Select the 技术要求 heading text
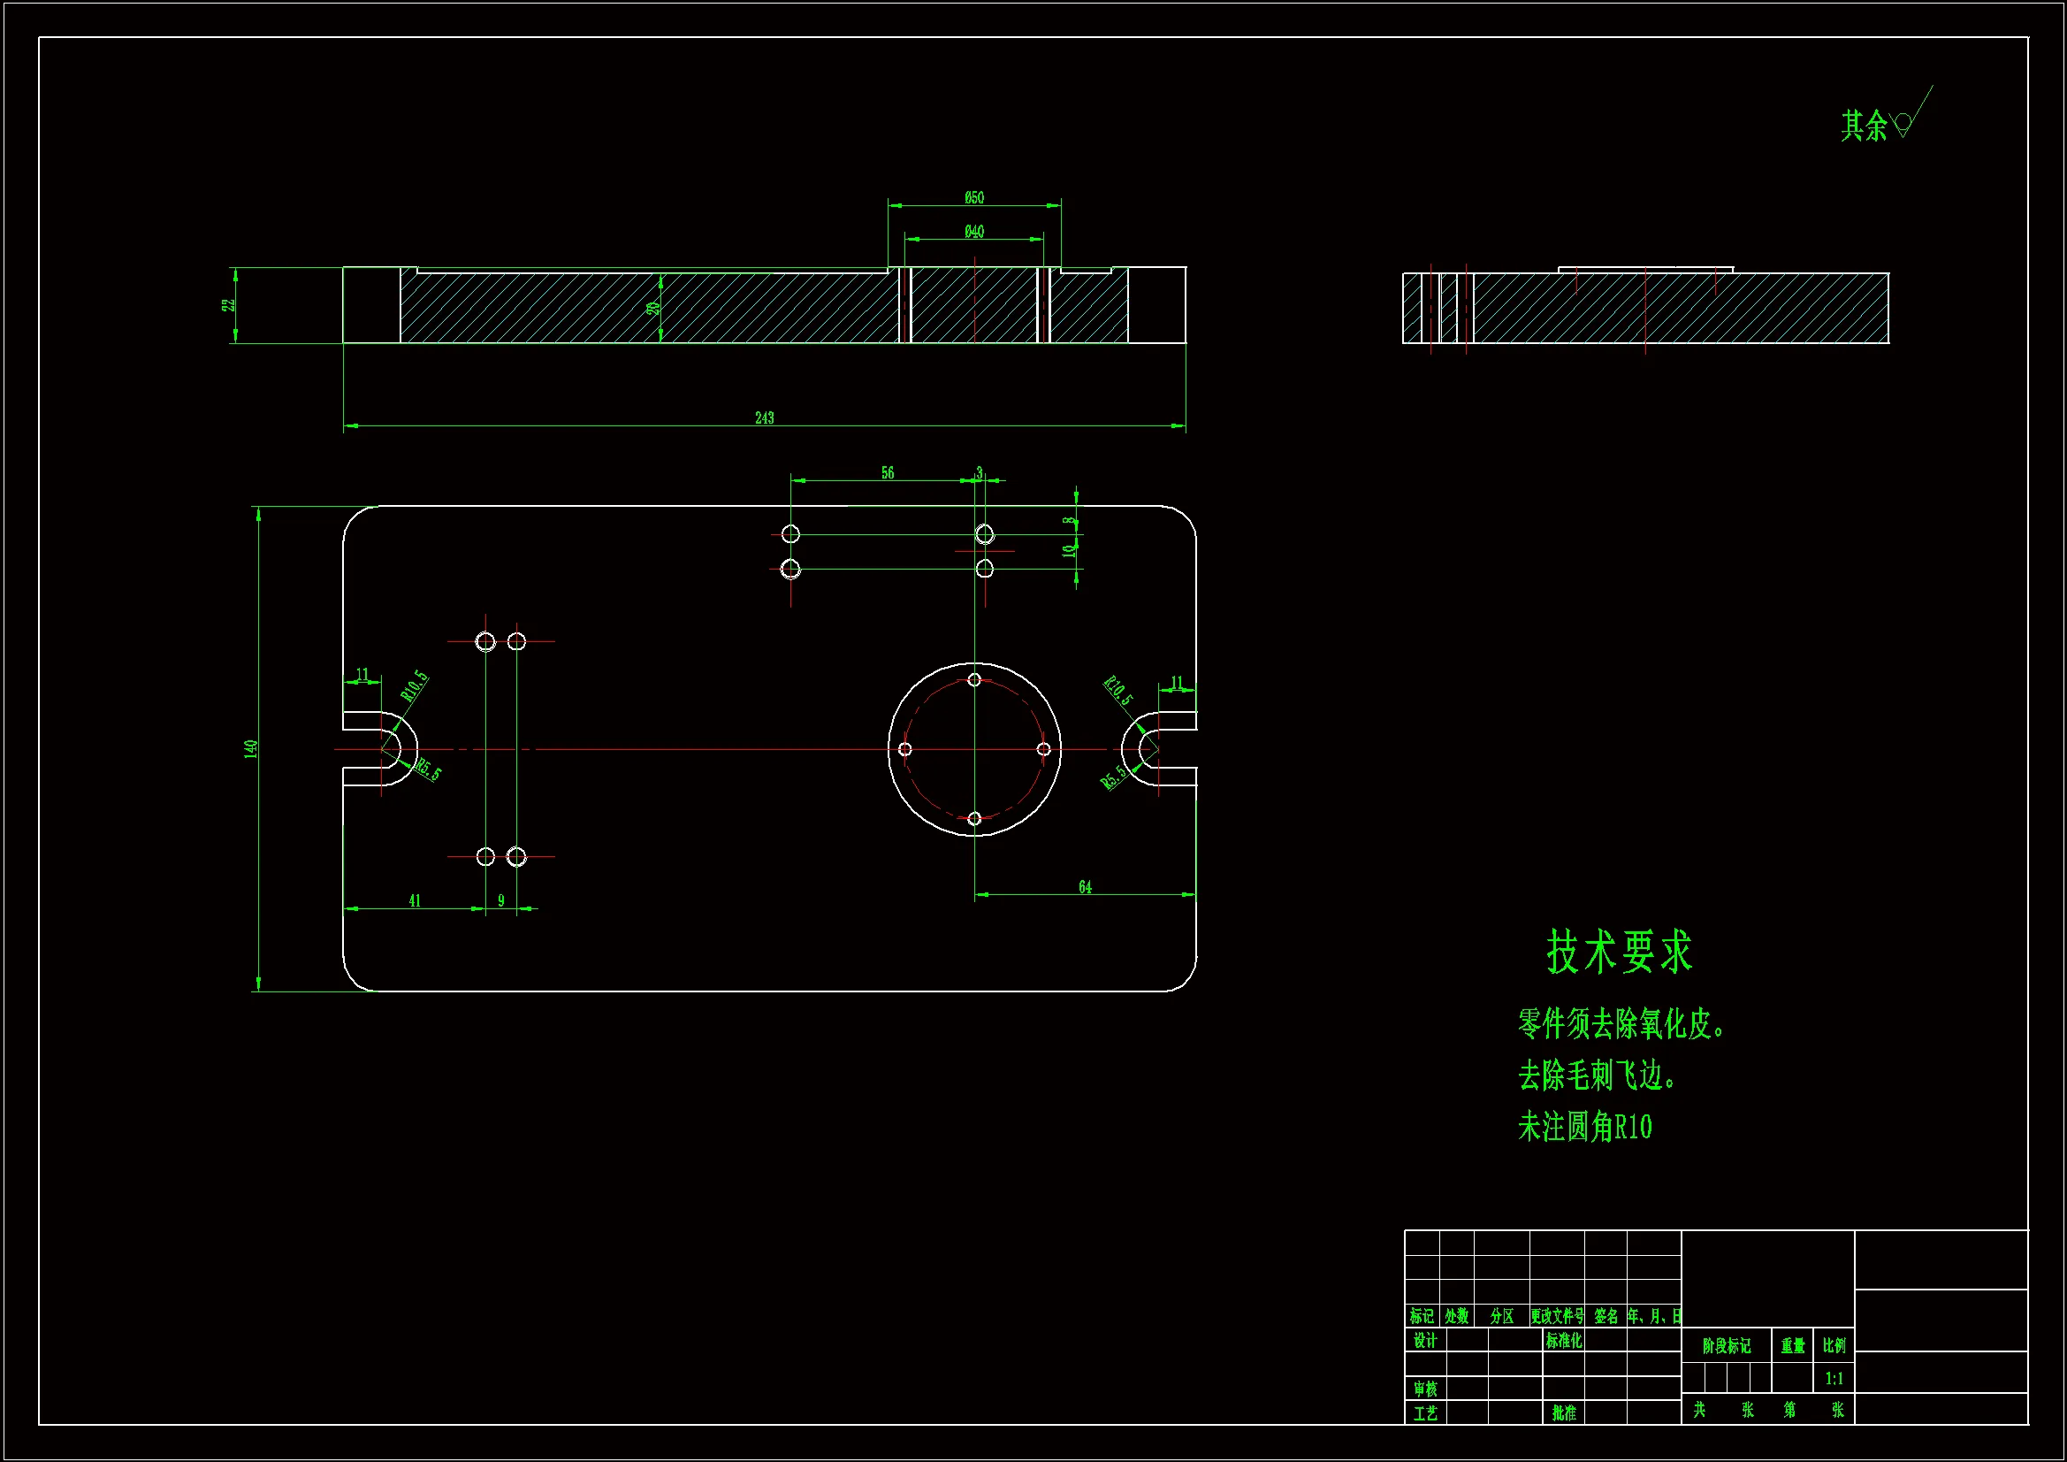The image size is (2067, 1462). [x=1619, y=953]
